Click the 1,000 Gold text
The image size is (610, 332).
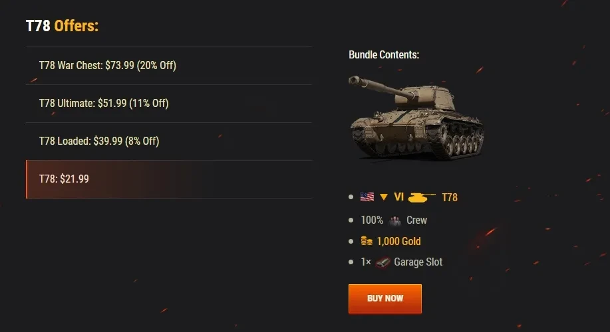398,241
